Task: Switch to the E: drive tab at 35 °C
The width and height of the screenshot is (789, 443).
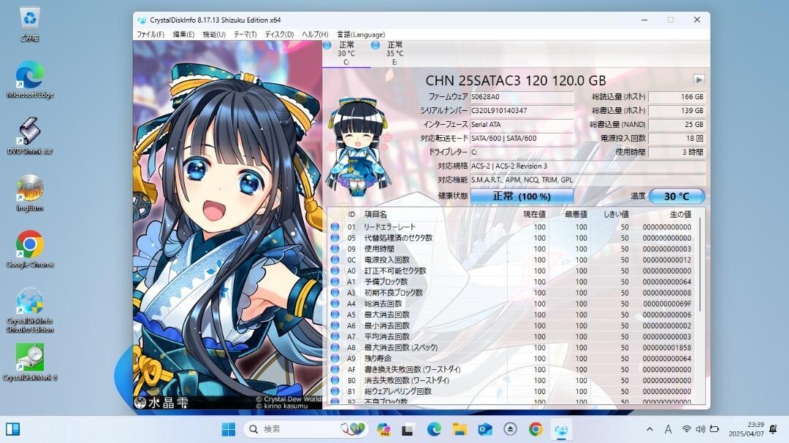Action: coord(394,53)
